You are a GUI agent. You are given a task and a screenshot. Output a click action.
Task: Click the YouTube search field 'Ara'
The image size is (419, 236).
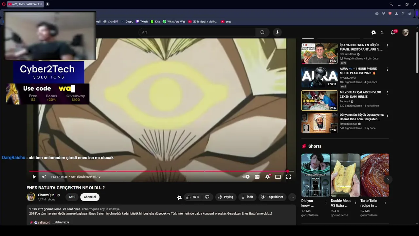point(197,32)
